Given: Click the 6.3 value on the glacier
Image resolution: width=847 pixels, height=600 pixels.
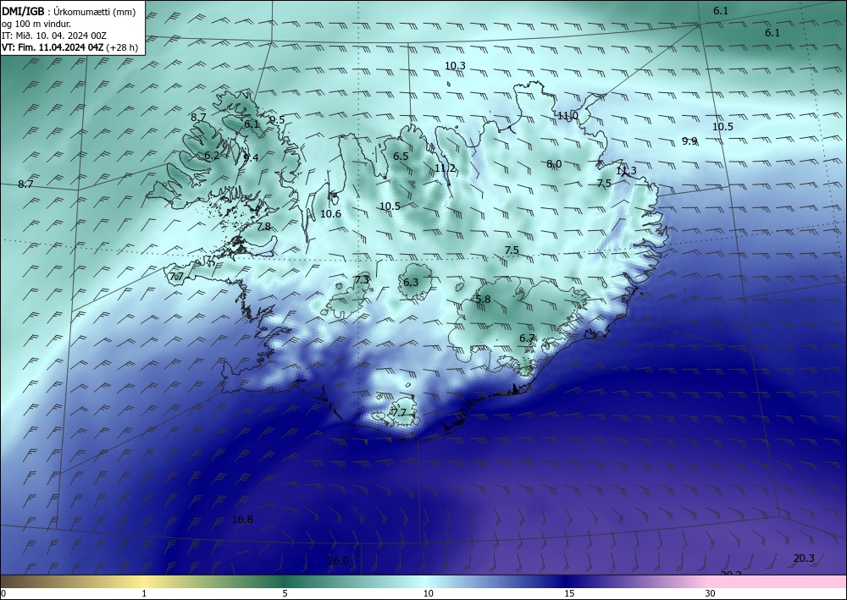Looking at the screenshot, I should 411,282.
